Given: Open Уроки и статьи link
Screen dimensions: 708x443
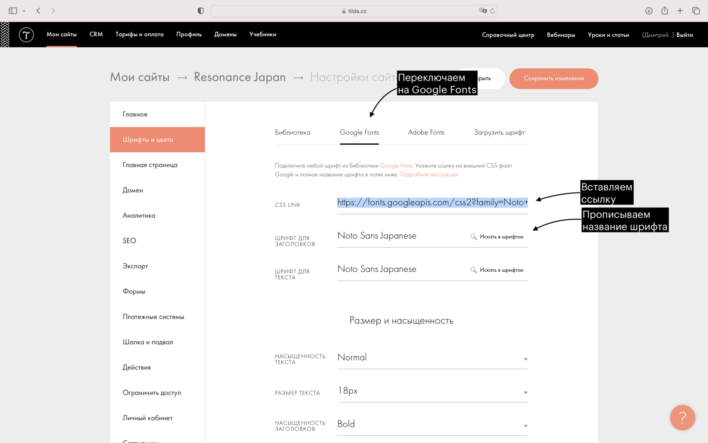Looking at the screenshot, I should (609, 35).
